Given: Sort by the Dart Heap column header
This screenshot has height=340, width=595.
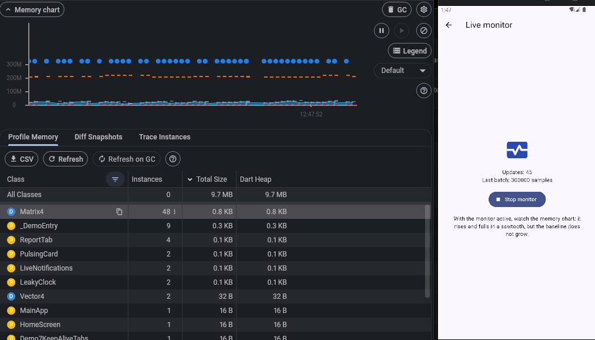Looking at the screenshot, I should pyautogui.click(x=255, y=179).
